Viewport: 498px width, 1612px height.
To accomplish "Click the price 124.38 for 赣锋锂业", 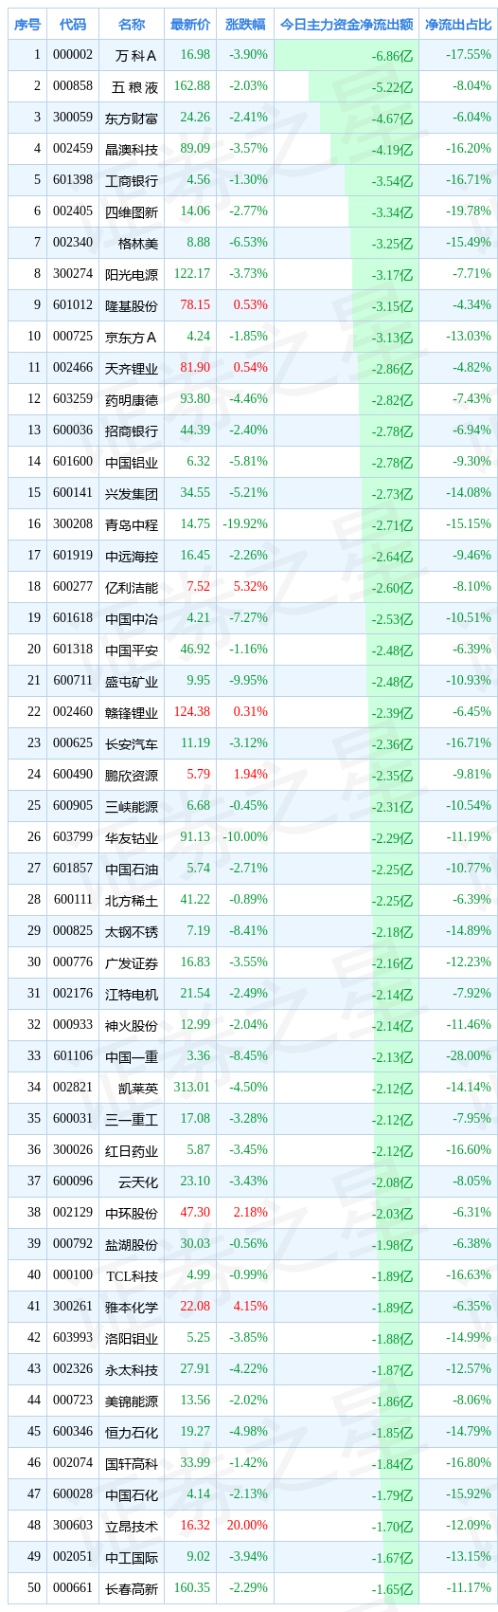I will (192, 712).
